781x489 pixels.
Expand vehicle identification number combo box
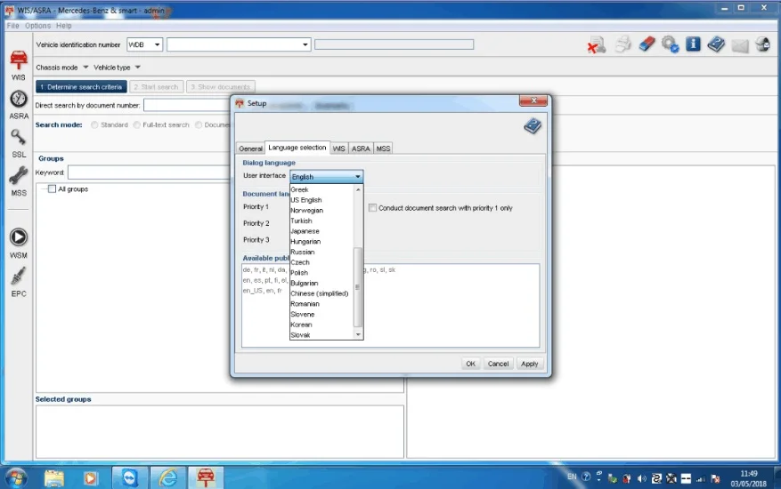(x=305, y=44)
